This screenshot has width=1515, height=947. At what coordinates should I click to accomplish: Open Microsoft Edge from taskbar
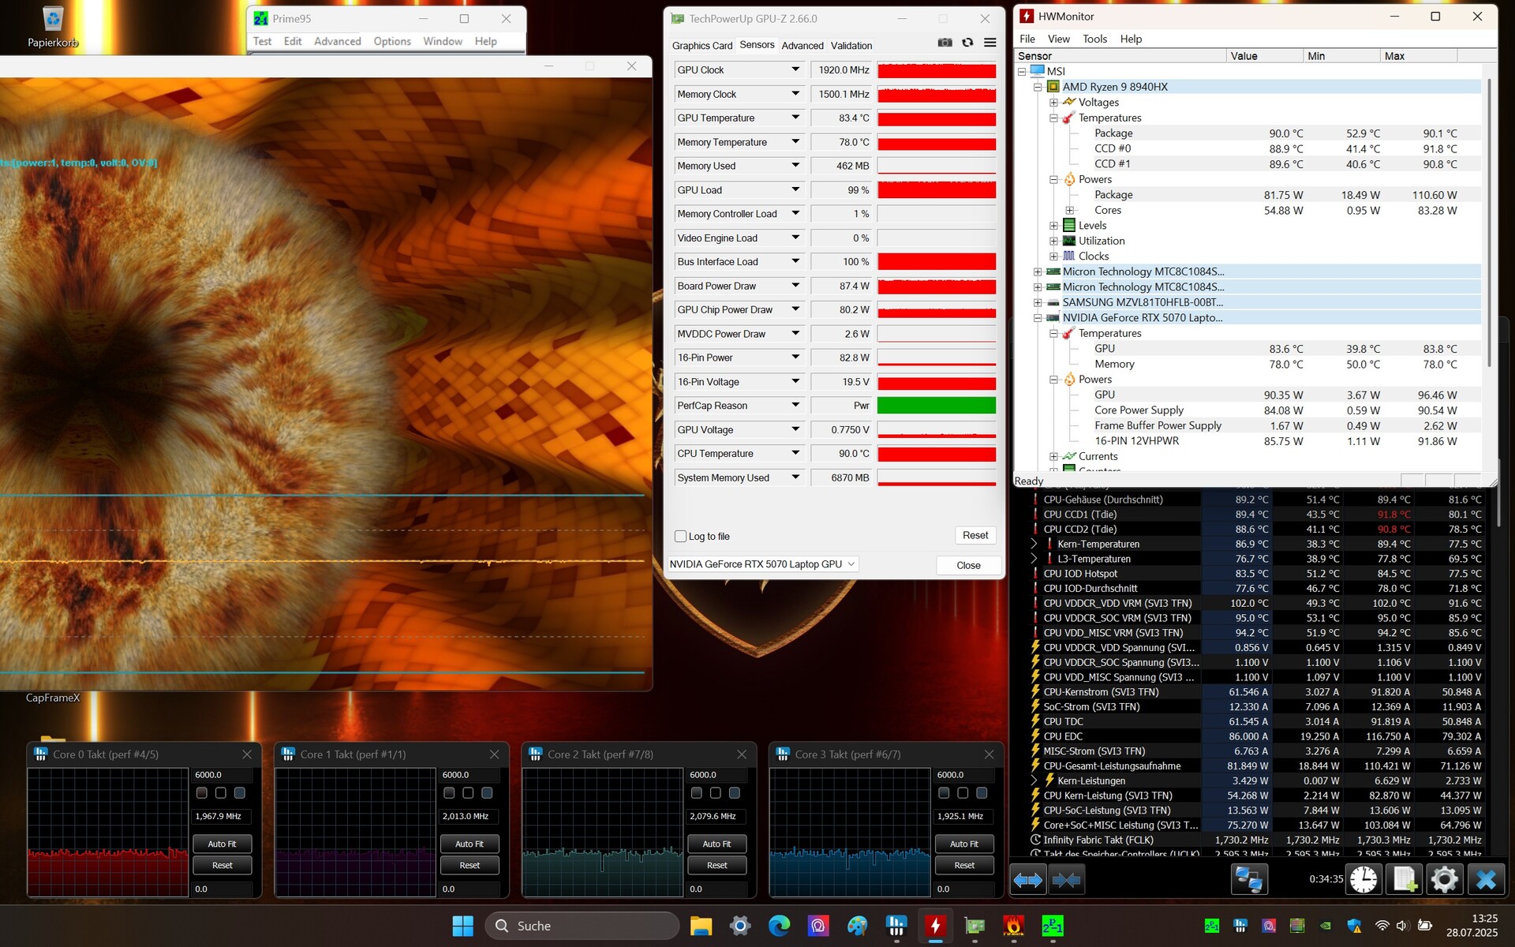pyautogui.click(x=779, y=926)
